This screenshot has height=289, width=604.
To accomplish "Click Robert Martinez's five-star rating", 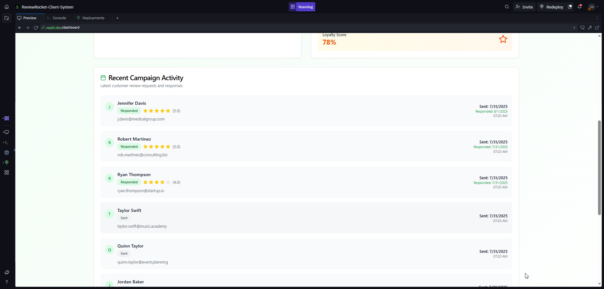I will click(157, 147).
